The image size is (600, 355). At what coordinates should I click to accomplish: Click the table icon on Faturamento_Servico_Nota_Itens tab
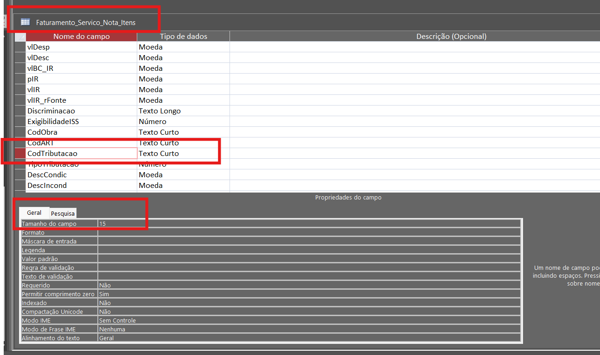[x=25, y=22]
